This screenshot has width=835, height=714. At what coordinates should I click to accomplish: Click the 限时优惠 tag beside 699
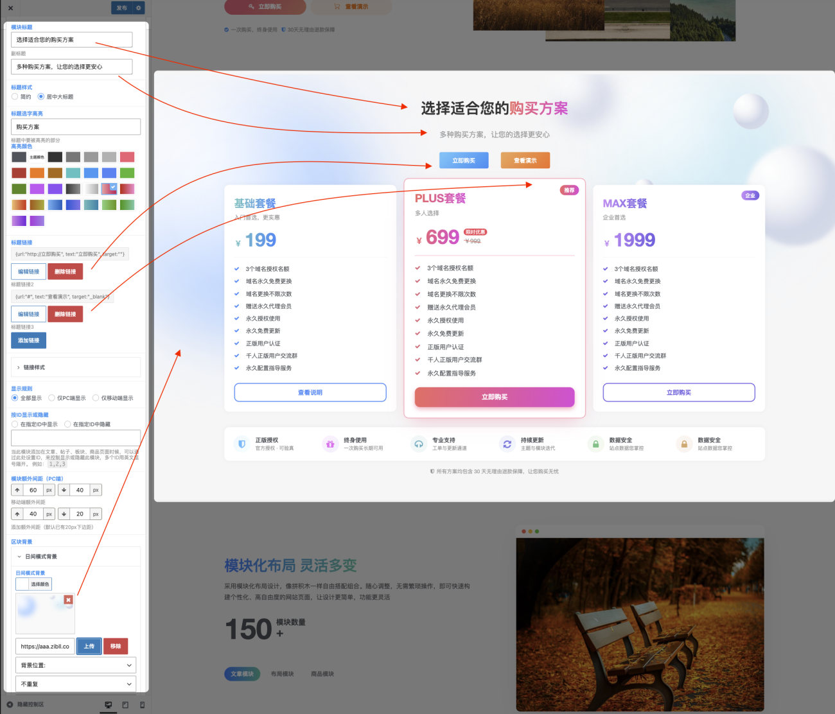tap(475, 232)
